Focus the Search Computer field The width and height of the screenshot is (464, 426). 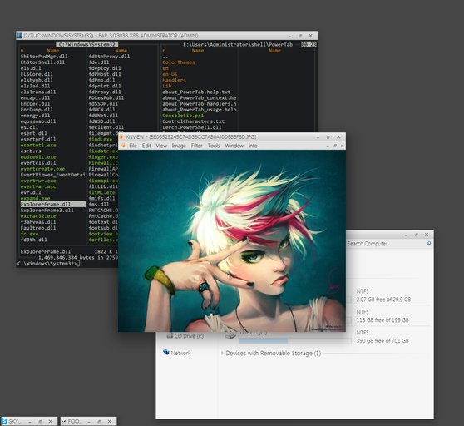(x=388, y=244)
